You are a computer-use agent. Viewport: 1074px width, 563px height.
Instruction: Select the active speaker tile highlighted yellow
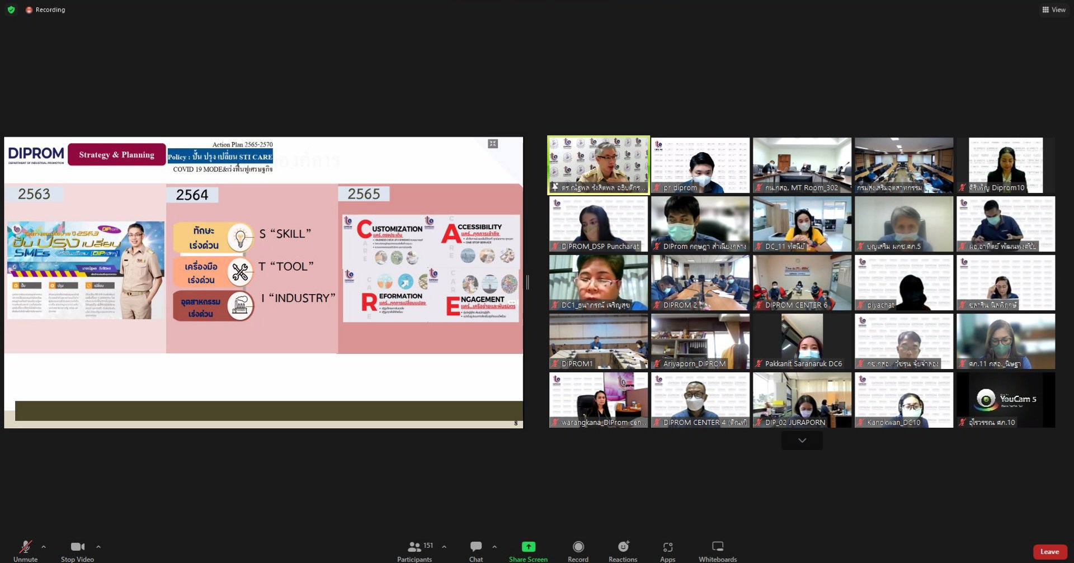point(599,165)
